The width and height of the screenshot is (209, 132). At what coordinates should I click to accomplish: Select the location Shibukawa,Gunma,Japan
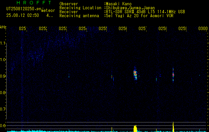pyautogui.click(x=130, y=8)
